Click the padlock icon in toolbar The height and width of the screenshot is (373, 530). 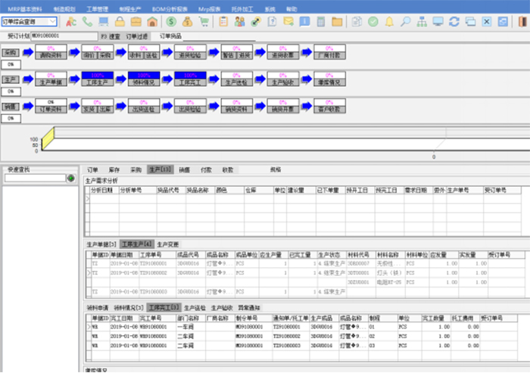[120, 22]
